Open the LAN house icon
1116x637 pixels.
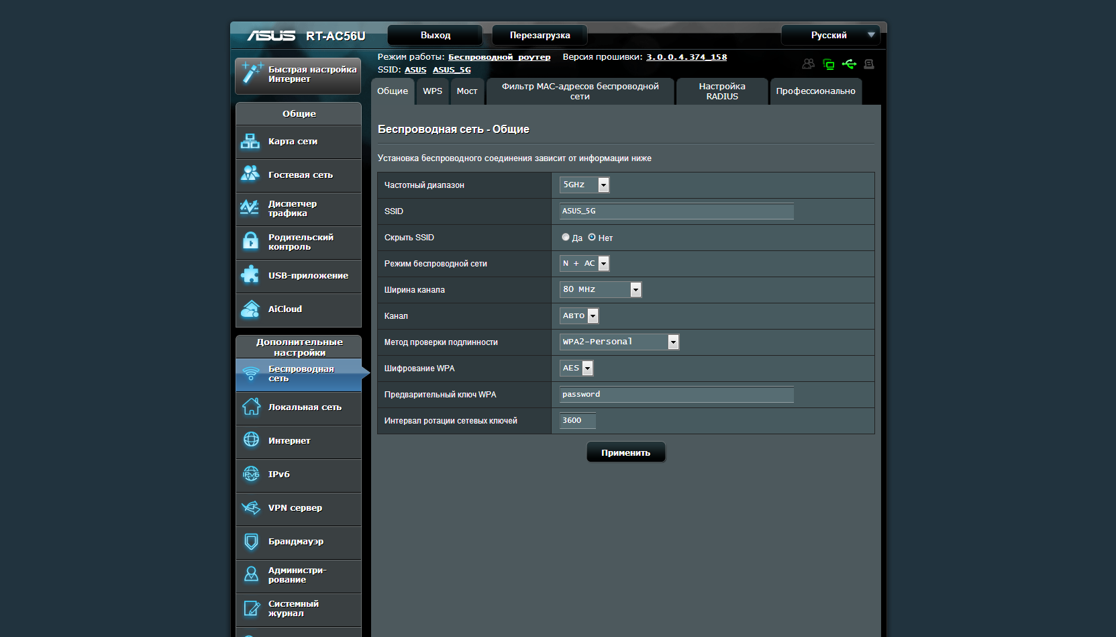[251, 407]
